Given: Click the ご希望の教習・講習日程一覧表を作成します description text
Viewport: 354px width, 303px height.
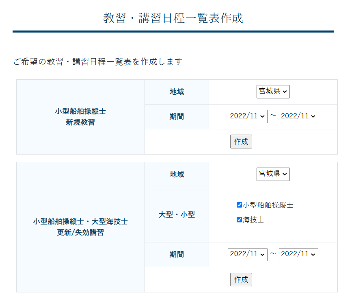Looking at the screenshot, I should [x=98, y=61].
